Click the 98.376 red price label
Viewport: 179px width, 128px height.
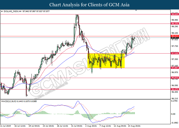tap(175, 24)
